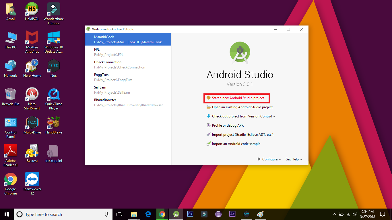The width and height of the screenshot is (392, 220).
Task: Open Nox from the taskbar
Action: coord(247,214)
